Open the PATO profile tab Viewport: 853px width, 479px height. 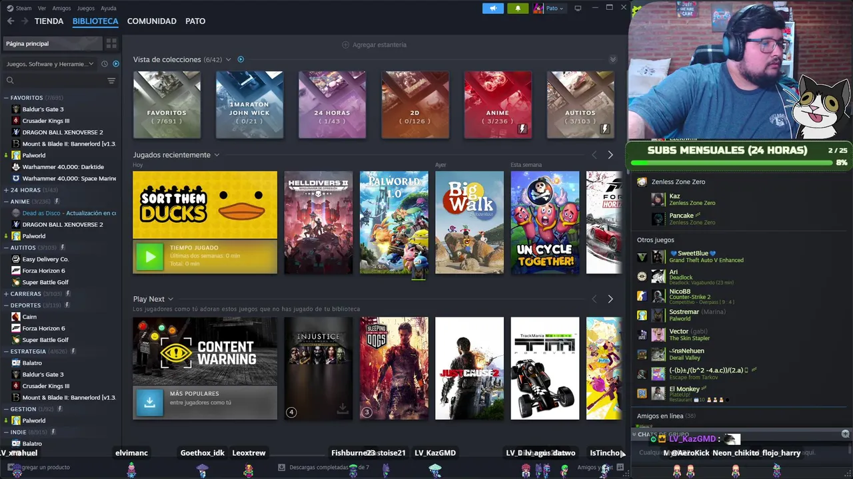195,21
